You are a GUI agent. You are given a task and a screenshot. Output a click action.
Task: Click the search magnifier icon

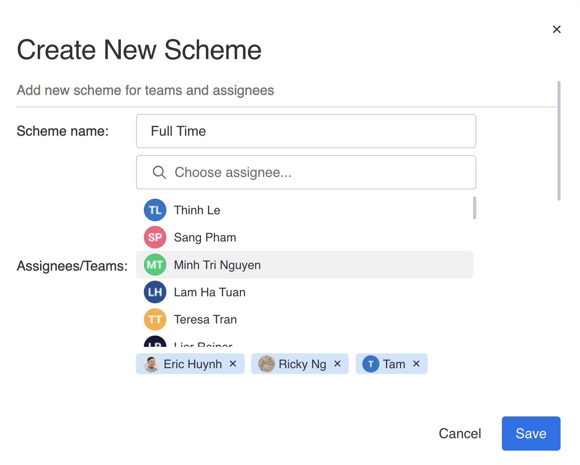tap(159, 172)
